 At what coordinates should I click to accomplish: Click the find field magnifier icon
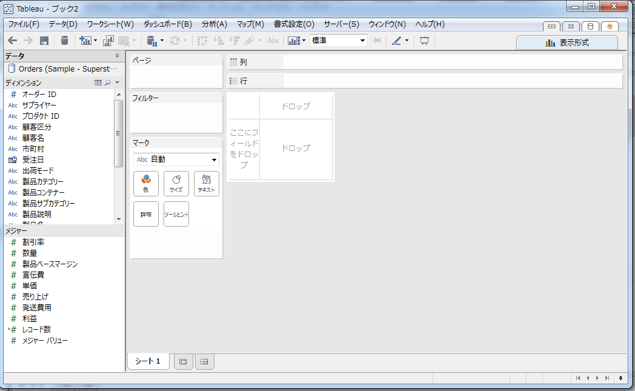[x=108, y=82]
